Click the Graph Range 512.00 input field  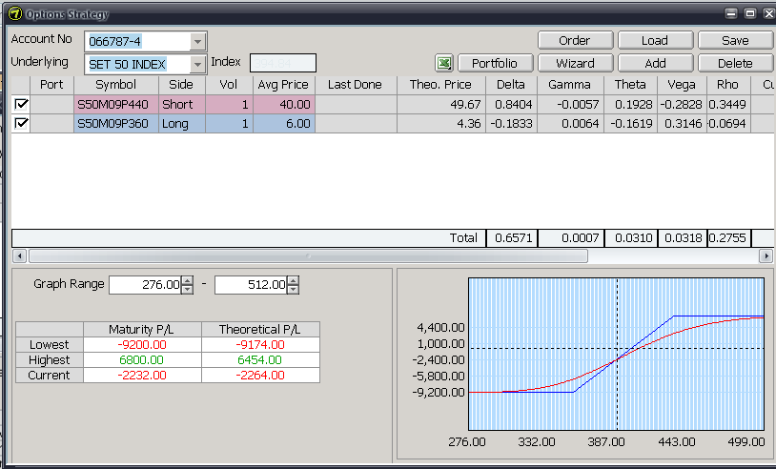(252, 285)
